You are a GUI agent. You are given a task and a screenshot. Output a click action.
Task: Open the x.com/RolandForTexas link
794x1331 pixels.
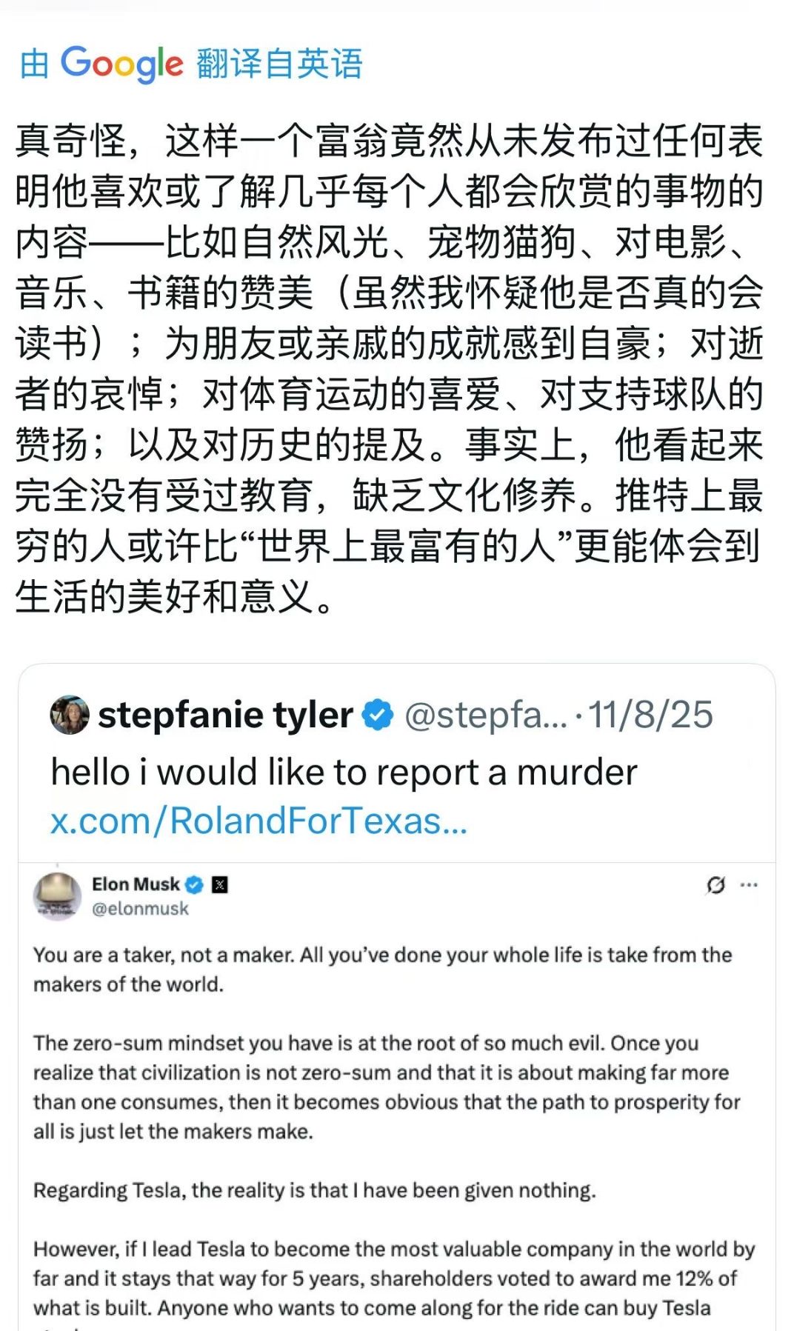pos(258,821)
